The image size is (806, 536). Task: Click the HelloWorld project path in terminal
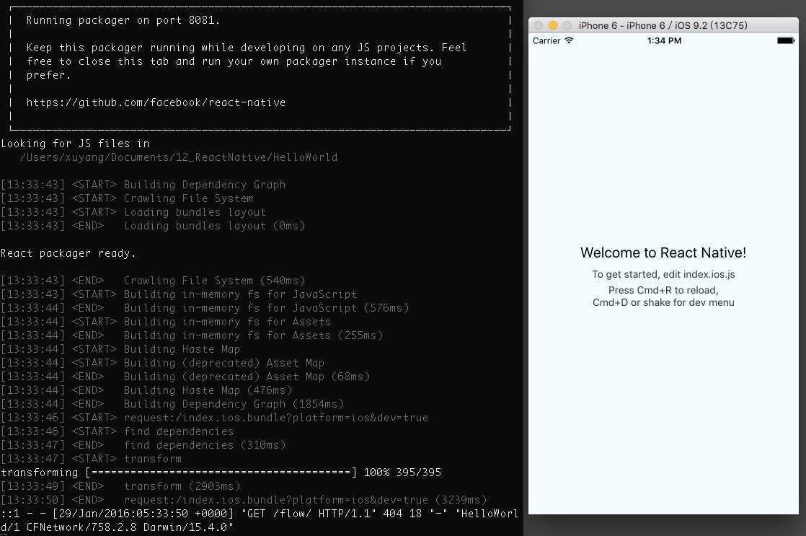coord(179,157)
